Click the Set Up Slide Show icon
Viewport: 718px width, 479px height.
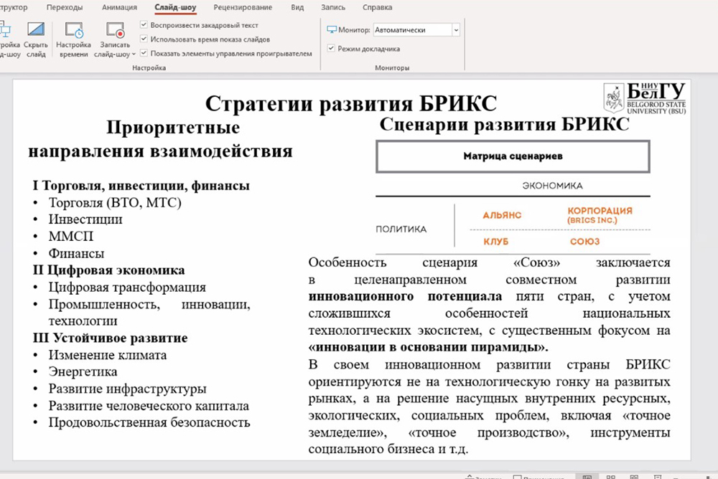point(4,31)
